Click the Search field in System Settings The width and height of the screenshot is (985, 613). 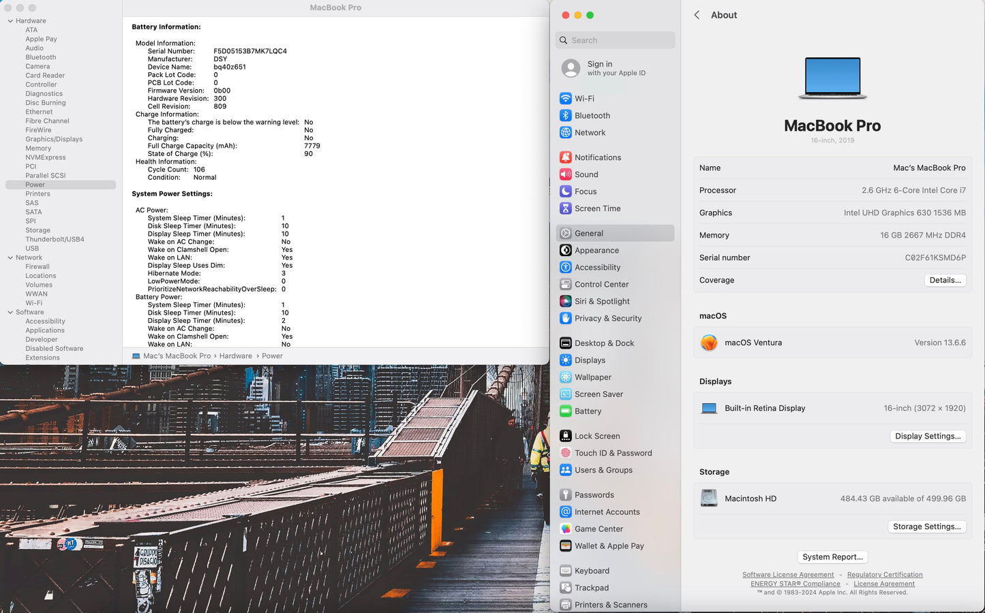click(615, 40)
